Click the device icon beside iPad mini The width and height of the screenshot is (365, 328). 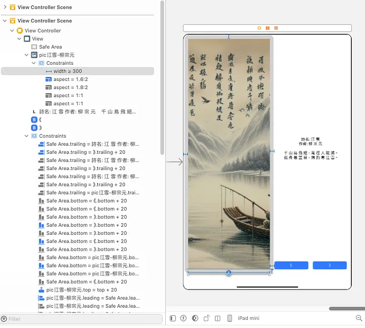pos(230,318)
